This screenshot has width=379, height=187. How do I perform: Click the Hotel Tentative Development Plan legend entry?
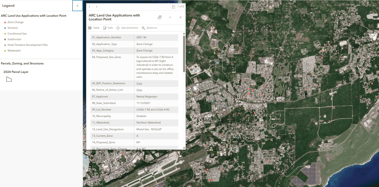point(27,45)
